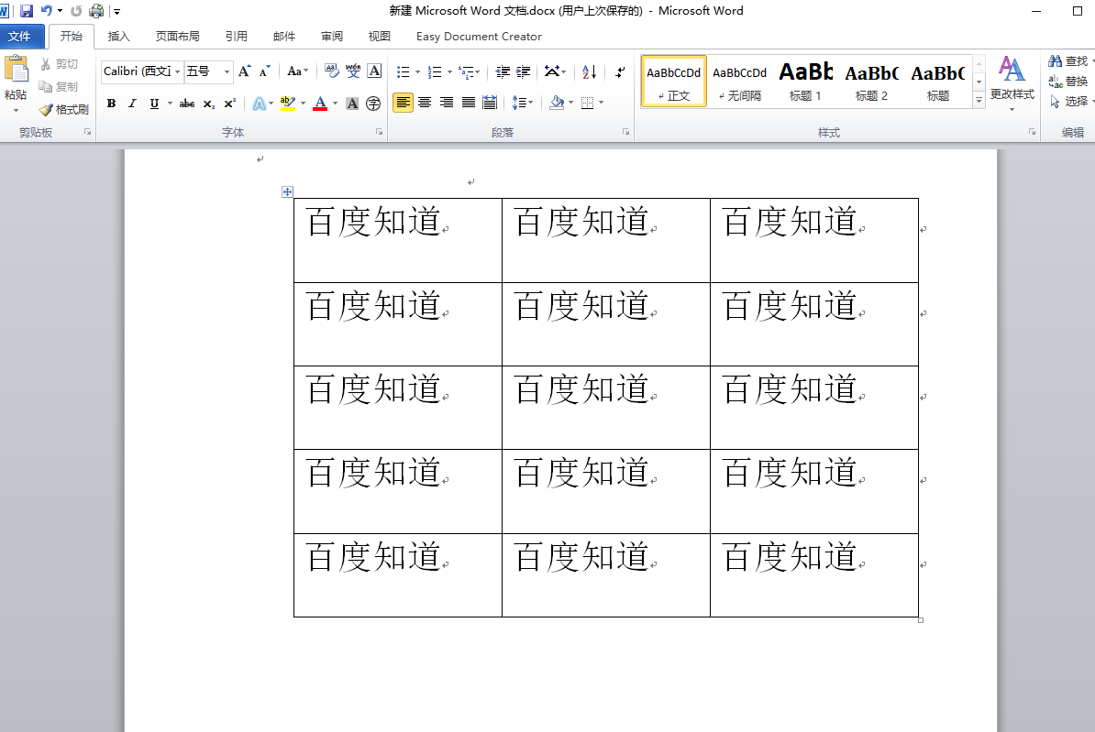1095x732 pixels.
Task: Toggle Italic formatting
Action: [132, 104]
